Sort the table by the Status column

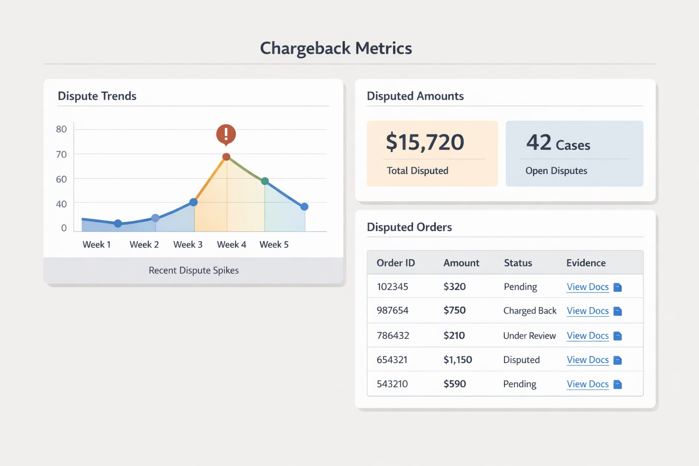coord(517,263)
